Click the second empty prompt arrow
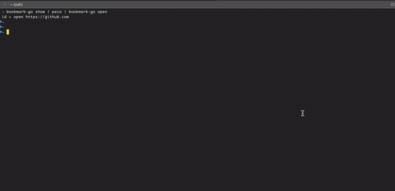 [x=1, y=27]
